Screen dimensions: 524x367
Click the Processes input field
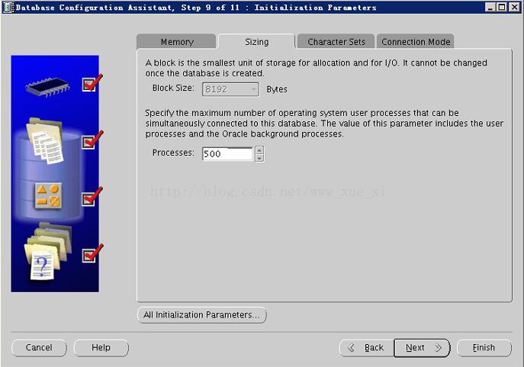click(227, 154)
